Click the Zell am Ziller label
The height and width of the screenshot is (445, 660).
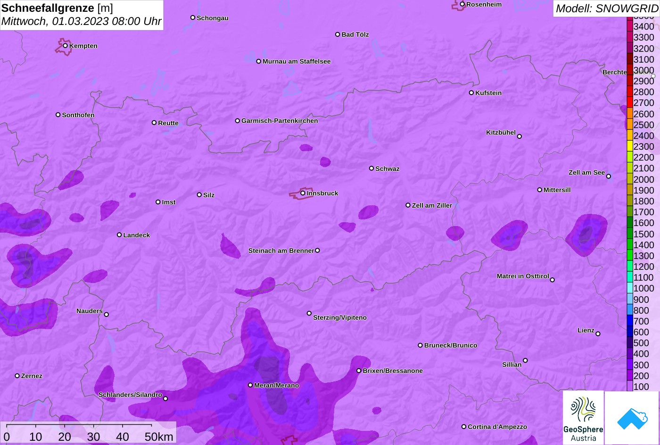click(x=432, y=205)
